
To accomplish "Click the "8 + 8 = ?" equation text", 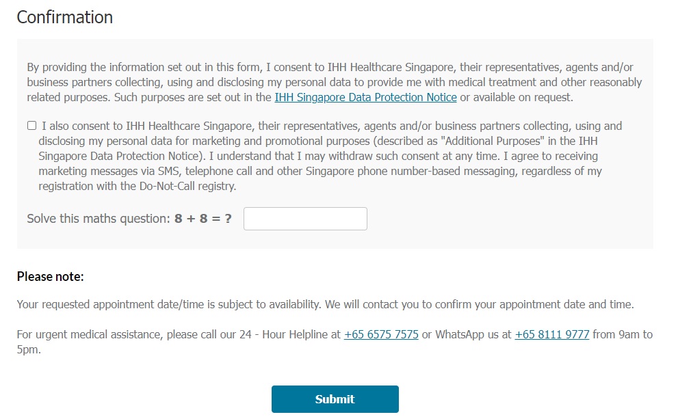I will pos(203,219).
